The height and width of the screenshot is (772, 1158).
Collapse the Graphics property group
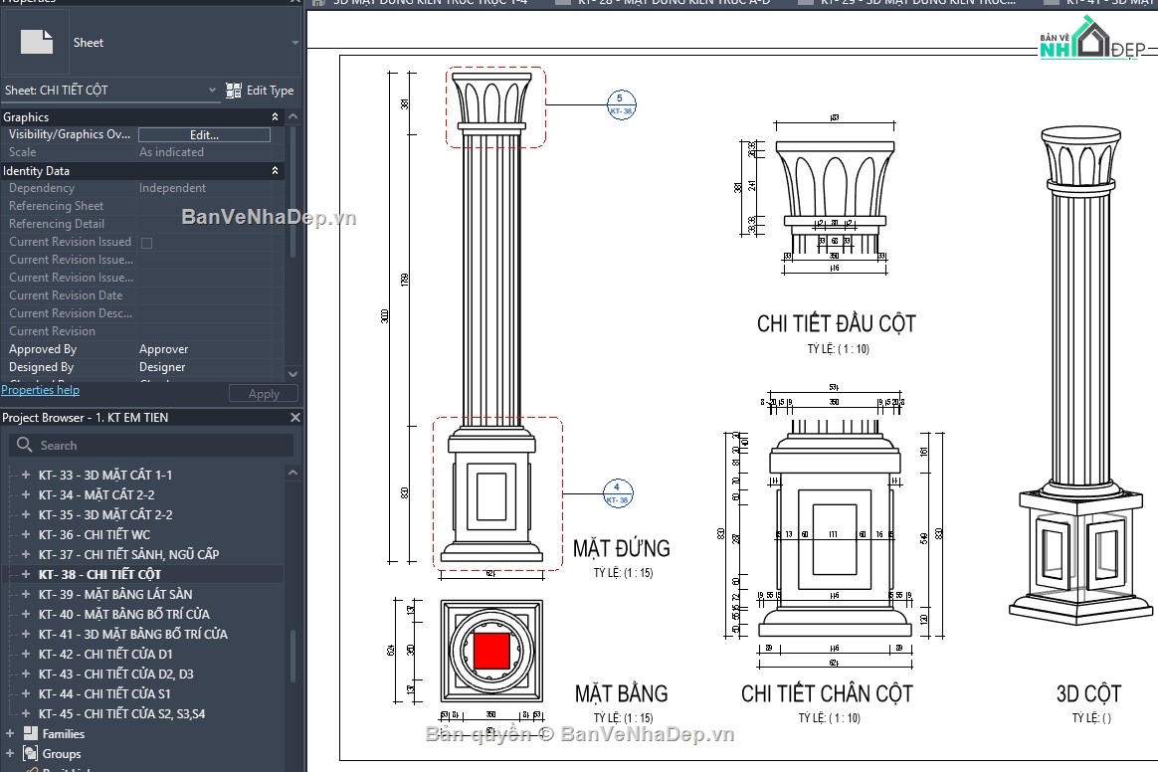point(275,116)
